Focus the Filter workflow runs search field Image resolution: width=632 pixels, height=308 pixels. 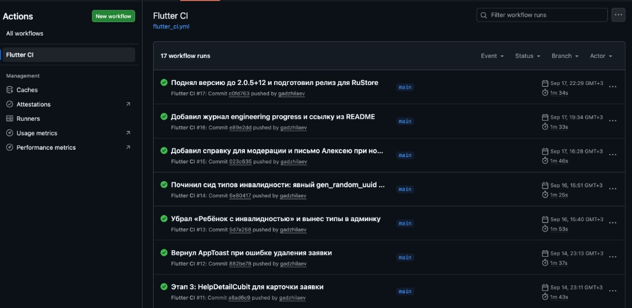pos(542,15)
